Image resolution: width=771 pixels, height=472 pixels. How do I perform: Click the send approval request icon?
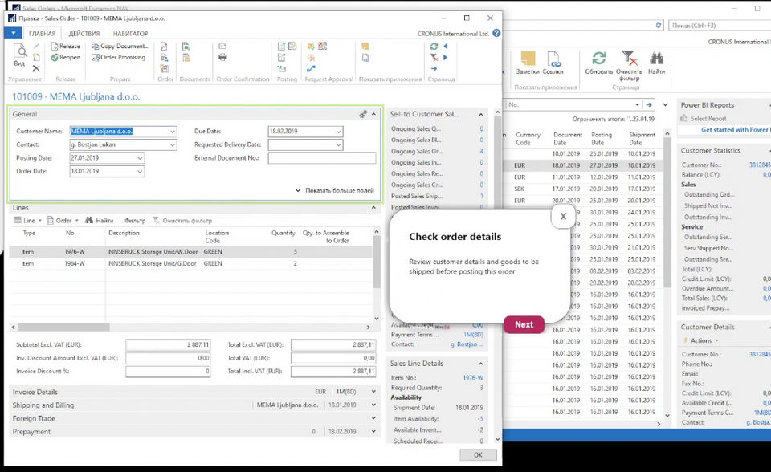(x=311, y=47)
